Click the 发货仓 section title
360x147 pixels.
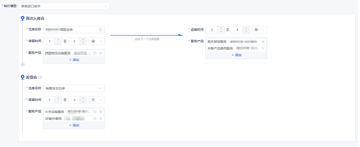[32, 77]
